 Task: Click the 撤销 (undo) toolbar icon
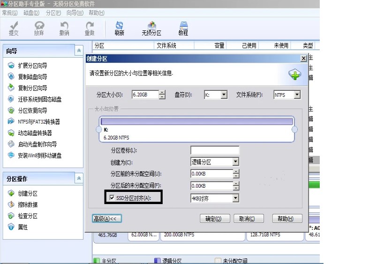click(64, 29)
